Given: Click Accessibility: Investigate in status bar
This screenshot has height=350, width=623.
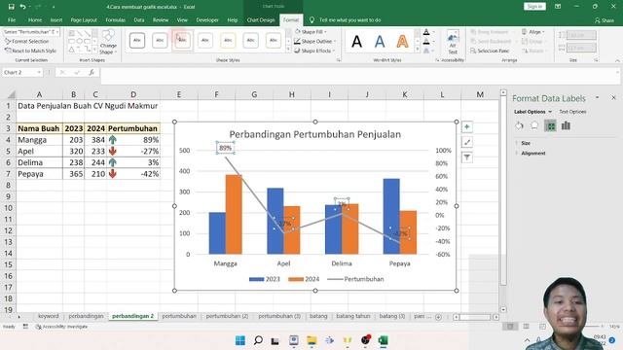Looking at the screenshot, I should [61, 327].
